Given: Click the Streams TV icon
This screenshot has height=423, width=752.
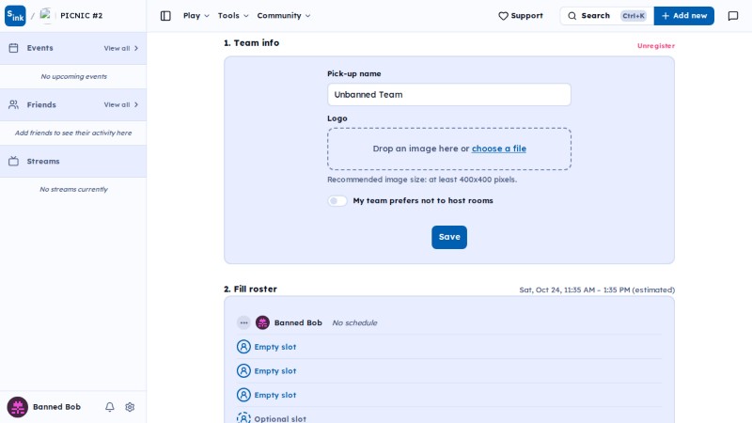Looking at the screenshot, I should click(13, 161).
